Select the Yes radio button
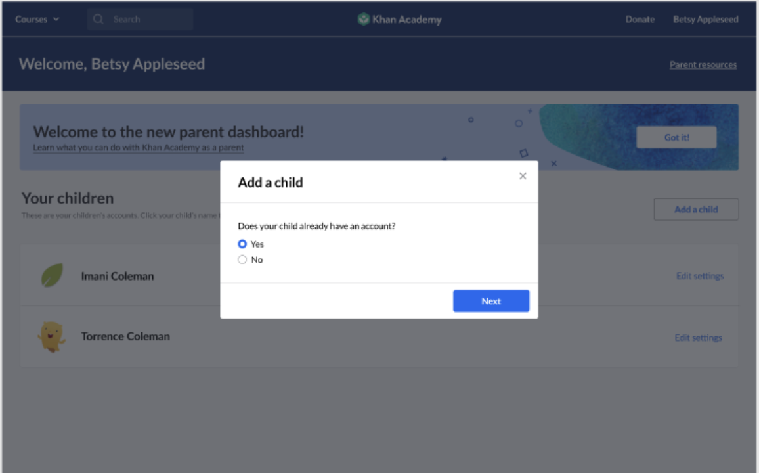 [x=242, y=244]
